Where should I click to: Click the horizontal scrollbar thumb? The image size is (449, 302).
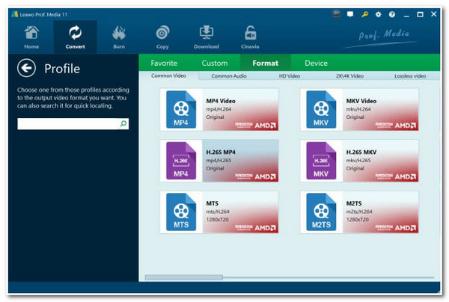[x=184, y=277]
